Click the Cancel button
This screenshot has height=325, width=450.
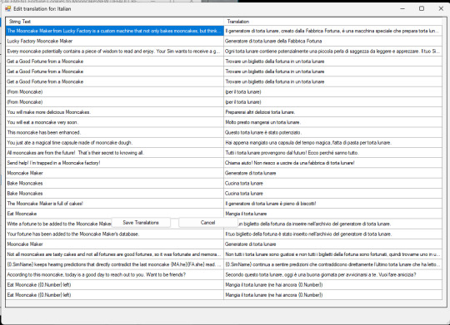208,223
